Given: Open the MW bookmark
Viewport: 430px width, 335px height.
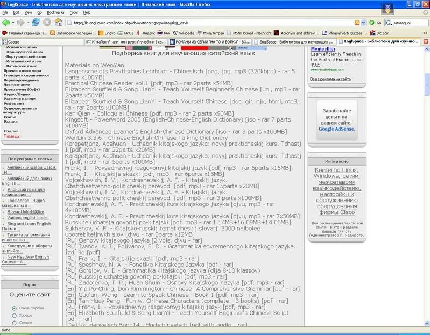Looking at the screenshot, I should 164,33.
